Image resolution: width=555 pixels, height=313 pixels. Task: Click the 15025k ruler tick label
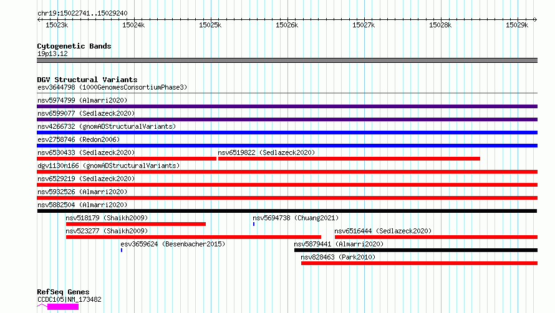pos(210,25)
